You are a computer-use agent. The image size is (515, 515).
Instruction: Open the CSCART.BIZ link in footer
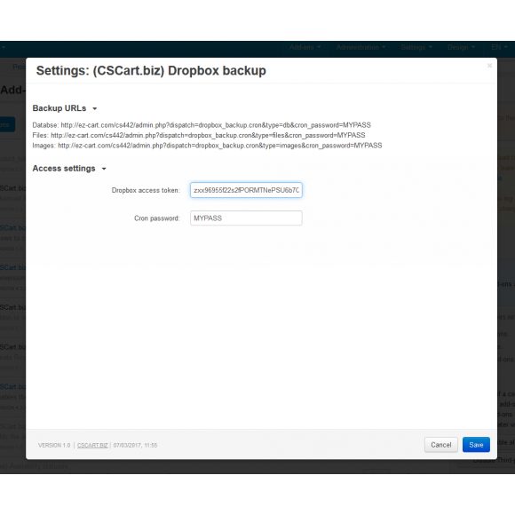92,446
